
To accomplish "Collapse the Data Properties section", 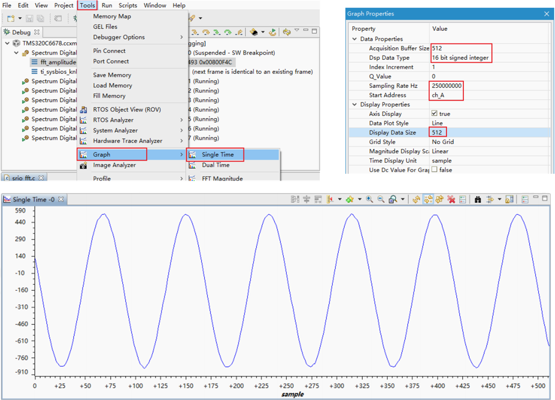I will pyautogui.click(x=354, y=39).
